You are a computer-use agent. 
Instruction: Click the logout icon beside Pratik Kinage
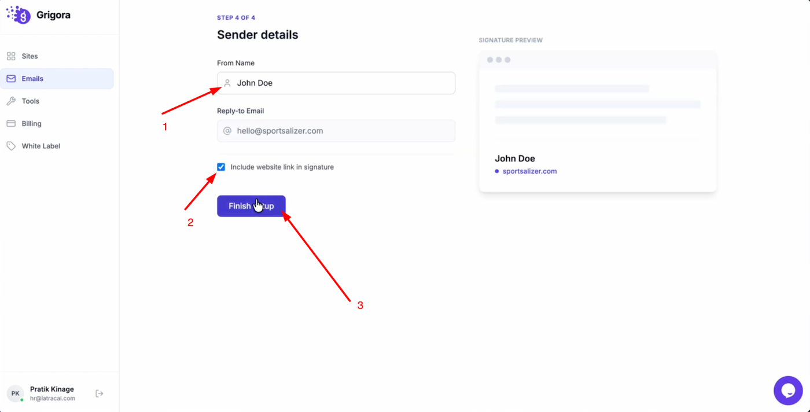click(100, 393)
